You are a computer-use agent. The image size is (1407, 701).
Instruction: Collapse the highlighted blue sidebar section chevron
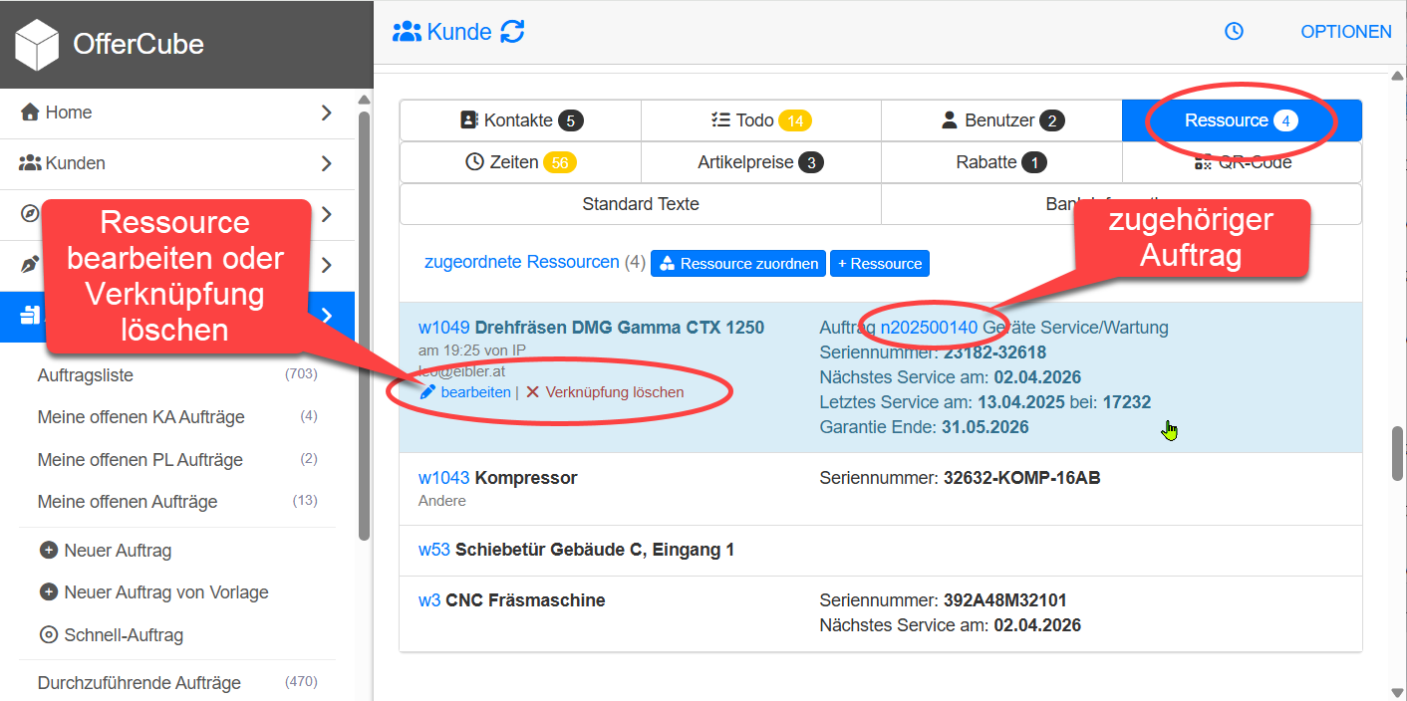(326, 317)
